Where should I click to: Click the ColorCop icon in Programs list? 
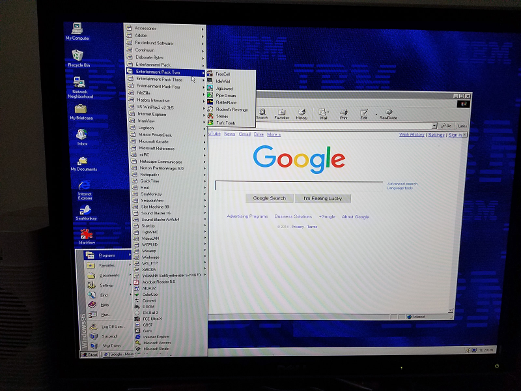pyautogui.click(x=137, y=295)
